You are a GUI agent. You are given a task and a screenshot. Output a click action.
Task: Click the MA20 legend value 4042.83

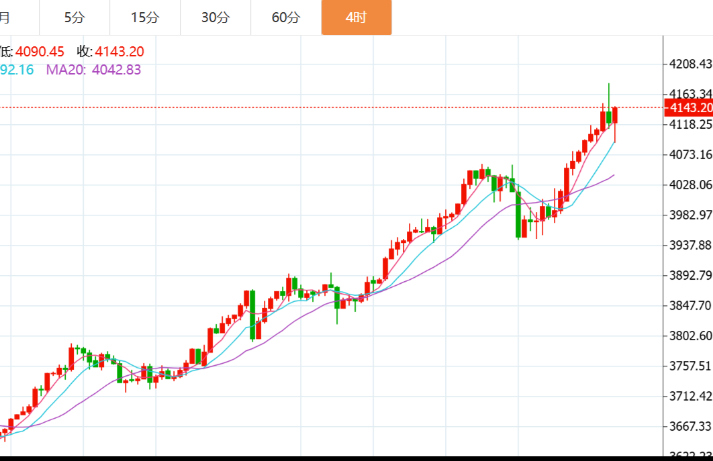click(116, 69)
